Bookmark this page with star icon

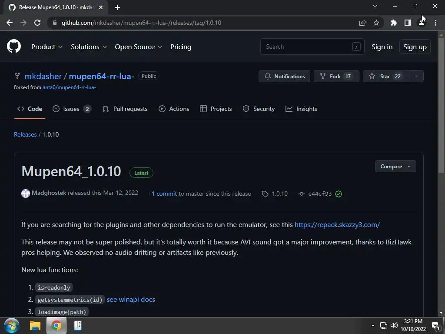376,23
